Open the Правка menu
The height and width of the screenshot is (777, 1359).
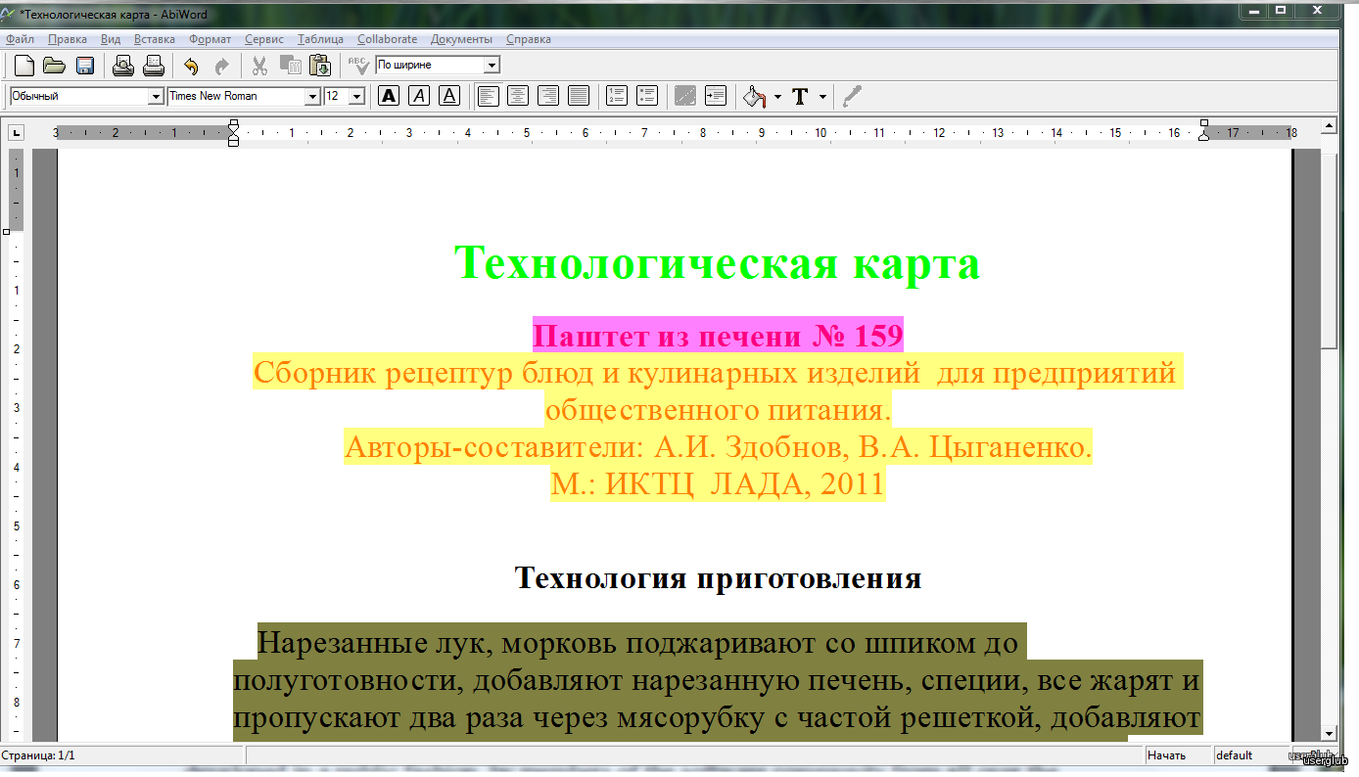[x=67, y=39]
